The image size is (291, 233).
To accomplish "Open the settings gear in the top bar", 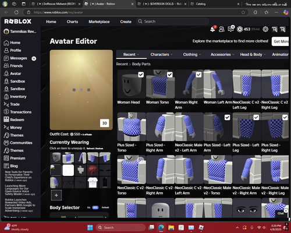I will pos(265,29).
